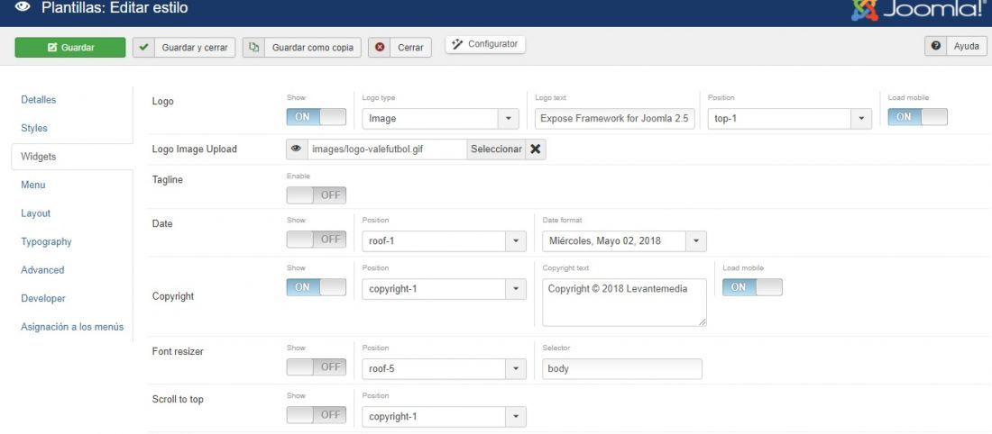
Task: Open the Date format dropdown
Action: click(x=624, y=241)
